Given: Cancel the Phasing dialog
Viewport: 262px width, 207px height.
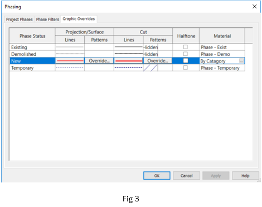Looking at the screenshot, I should click(186, 176).
